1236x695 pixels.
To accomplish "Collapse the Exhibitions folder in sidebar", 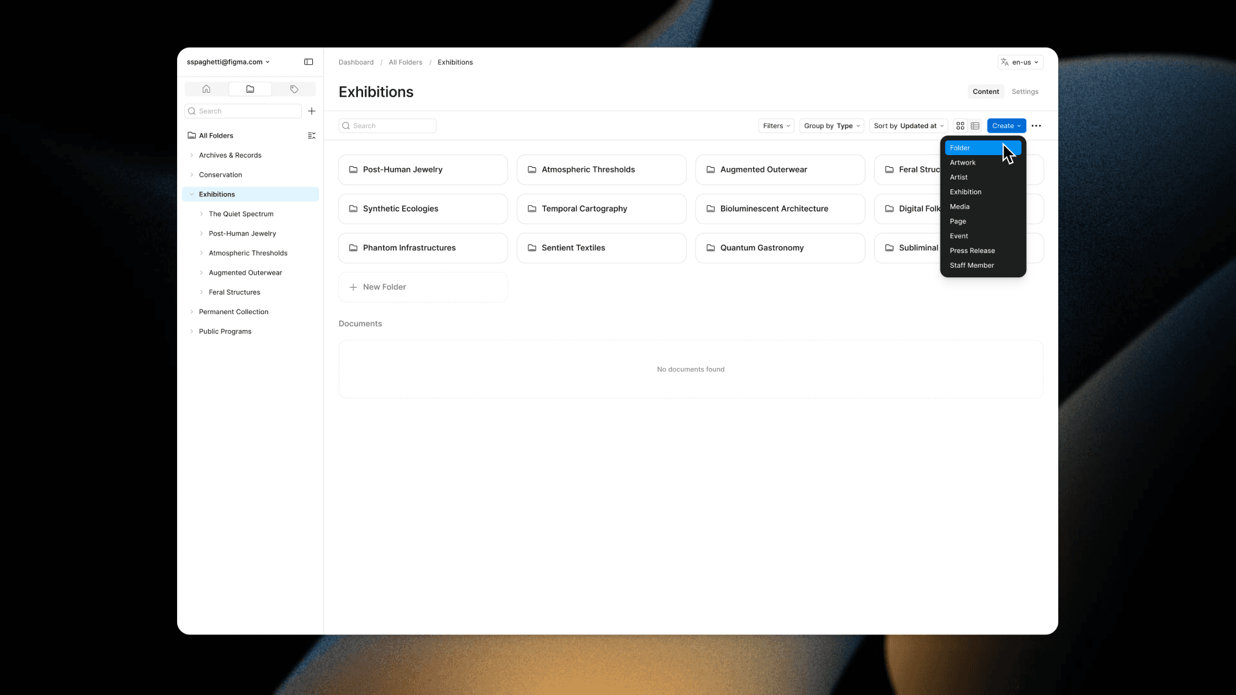I will [x=191, y=194].
